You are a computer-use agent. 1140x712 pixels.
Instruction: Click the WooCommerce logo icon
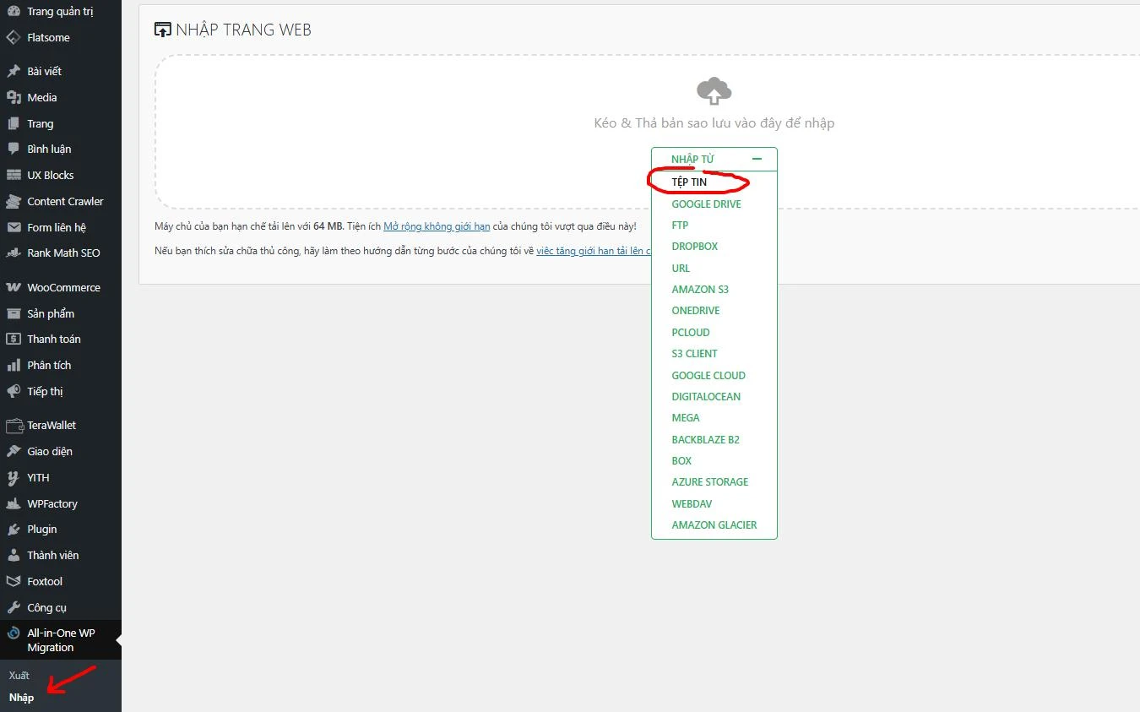pyautogui.click(x=13, y=287)
